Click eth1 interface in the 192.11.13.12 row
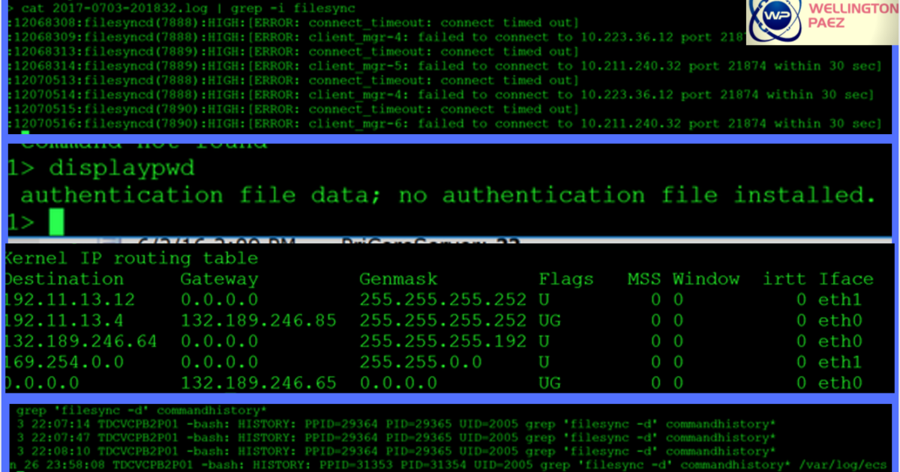Screen dimensions: 900x472 click(840, 300)
